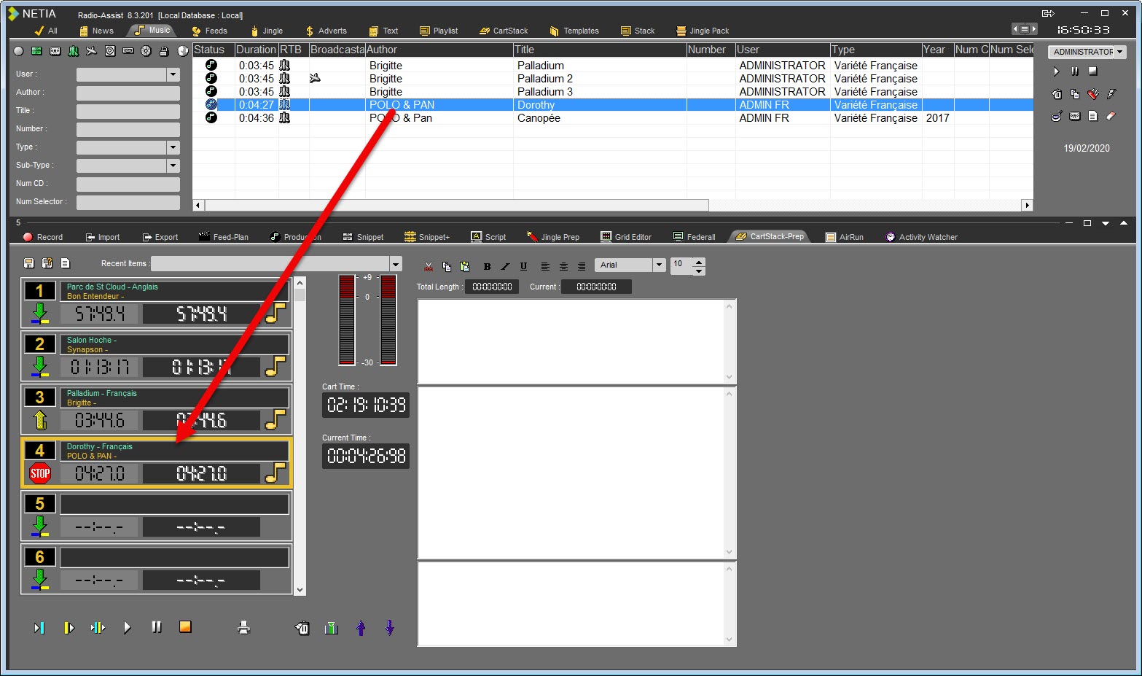Click the save floppy disk icon
Viewport: 1142px width, 676px height.
click(x=29, y=263)
